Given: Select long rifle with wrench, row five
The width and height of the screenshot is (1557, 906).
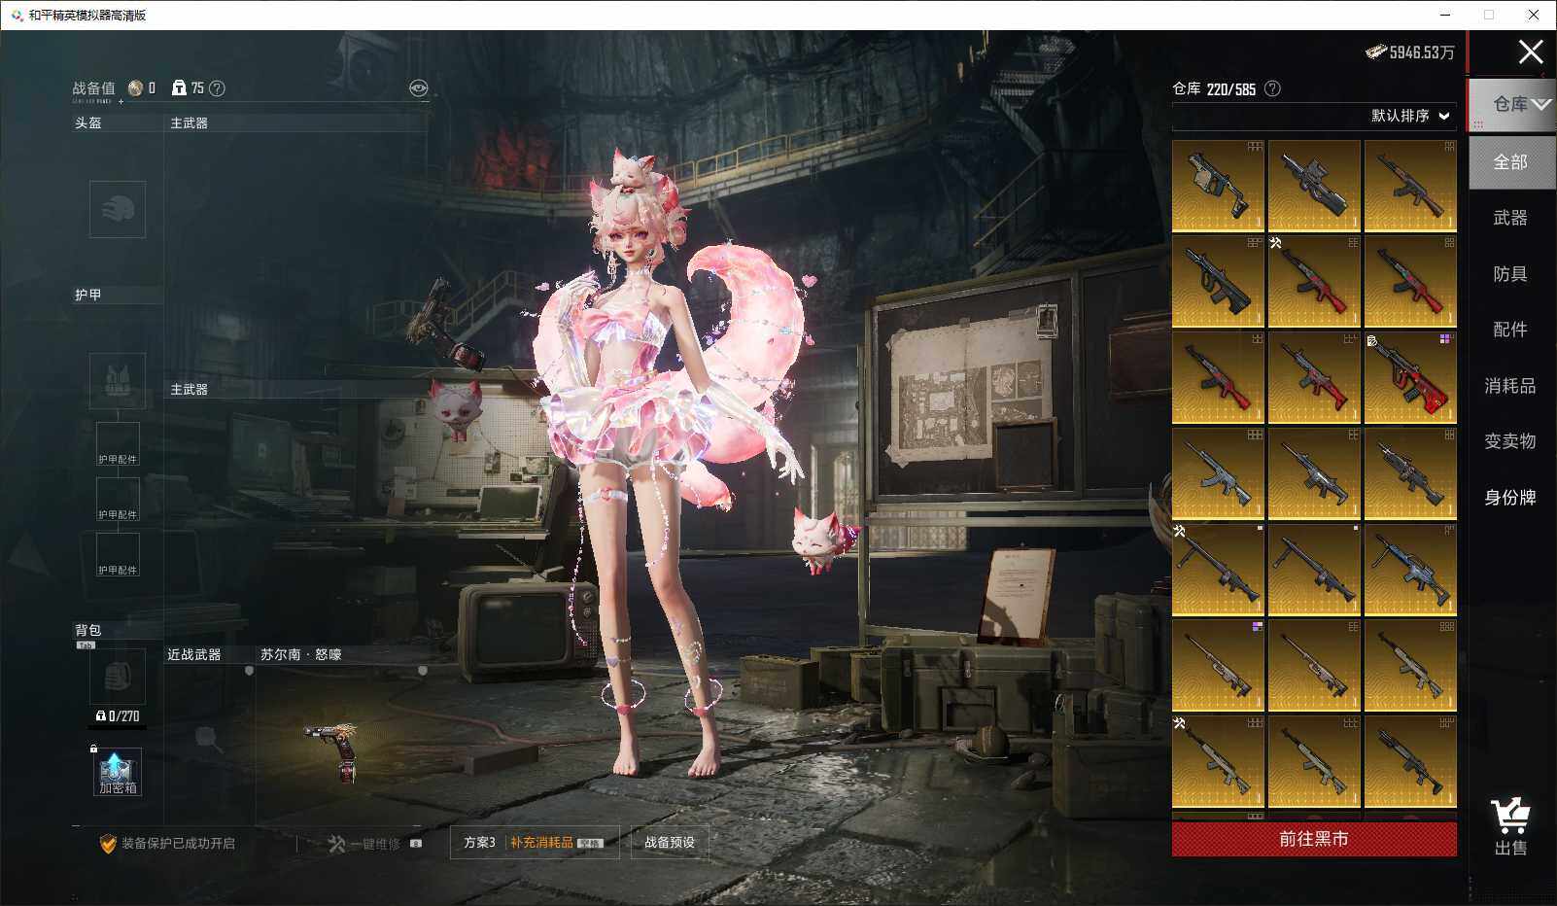Looking at the screenshot, I should (x=1218, y=571).
